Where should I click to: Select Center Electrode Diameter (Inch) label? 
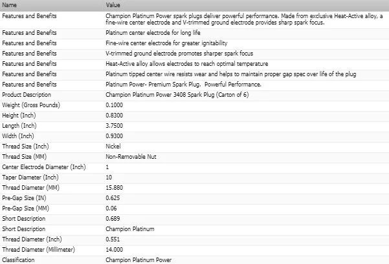tap(43, 167)
